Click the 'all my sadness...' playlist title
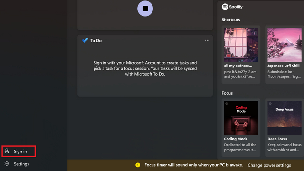The width and height of the screenshot is (304, 171). point(238,66)
